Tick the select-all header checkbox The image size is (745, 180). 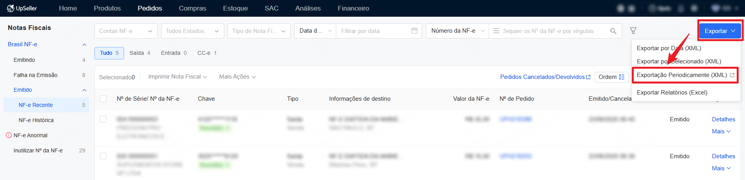pyautogui.click(x=103, y=99)
